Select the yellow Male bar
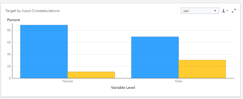 (202, 69)
